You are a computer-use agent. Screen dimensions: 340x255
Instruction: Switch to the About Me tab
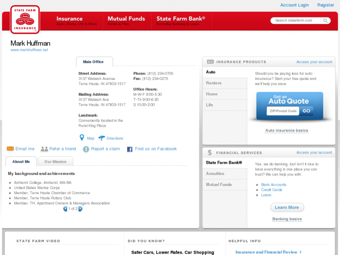click(x=21, y=161)
